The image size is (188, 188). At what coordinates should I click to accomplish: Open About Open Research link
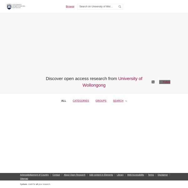point(75,175)
